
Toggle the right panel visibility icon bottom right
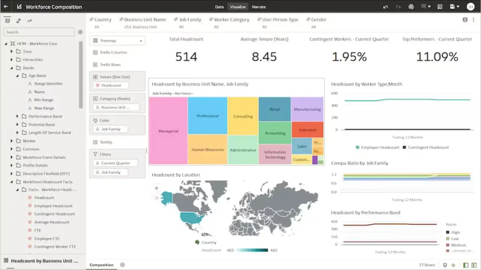pos(475,265)
